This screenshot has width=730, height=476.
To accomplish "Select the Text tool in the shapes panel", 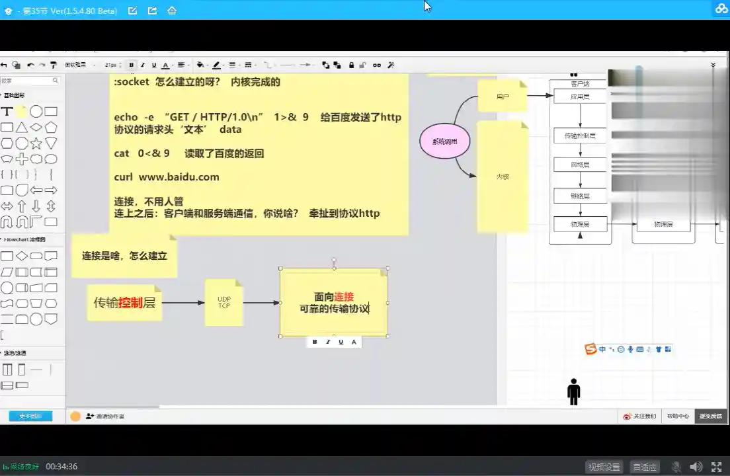I will coord(7,111).
